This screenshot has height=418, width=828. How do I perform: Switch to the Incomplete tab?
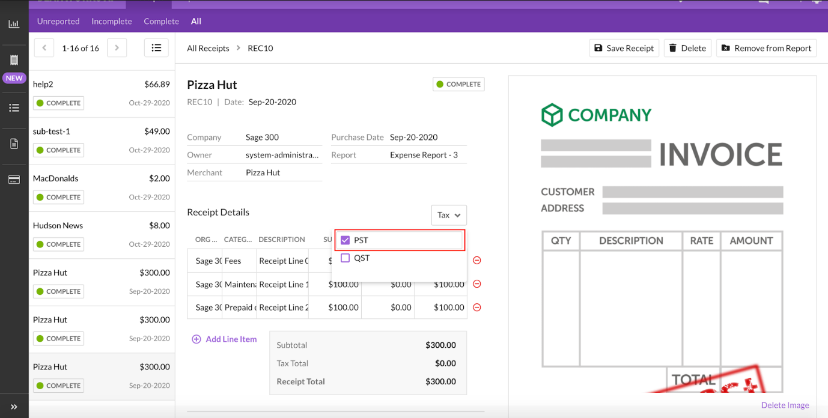pyautogui.click(x=112, y=21)
